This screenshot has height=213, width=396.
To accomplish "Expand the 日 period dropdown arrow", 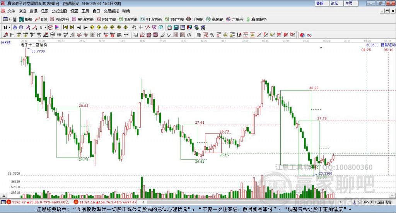I will click(9, 27).
